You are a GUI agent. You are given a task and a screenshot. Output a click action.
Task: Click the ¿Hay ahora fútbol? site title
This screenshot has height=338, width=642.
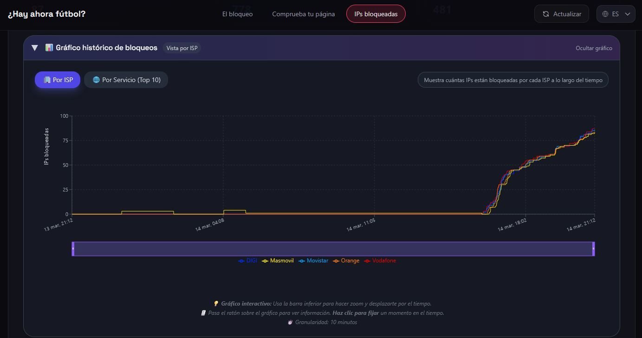pos(46,14)
